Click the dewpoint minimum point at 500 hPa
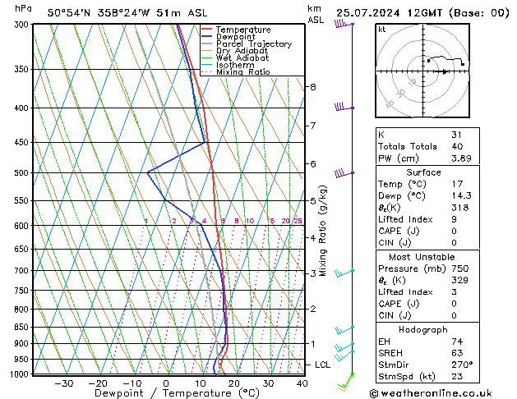 point(148,172)
